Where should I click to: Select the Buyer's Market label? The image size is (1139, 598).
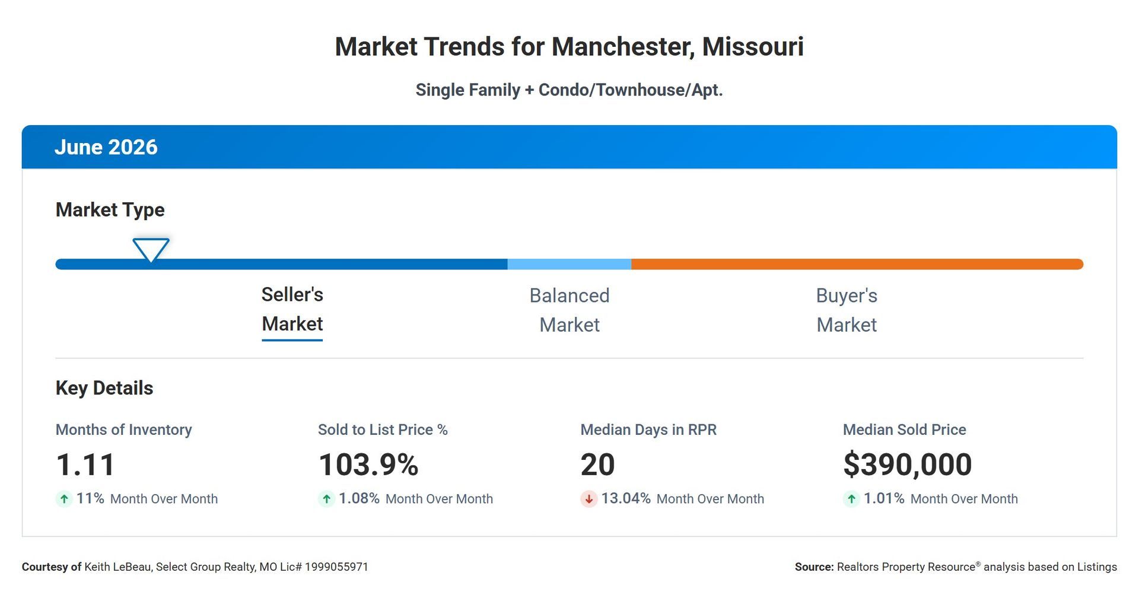tap(847, 310)
